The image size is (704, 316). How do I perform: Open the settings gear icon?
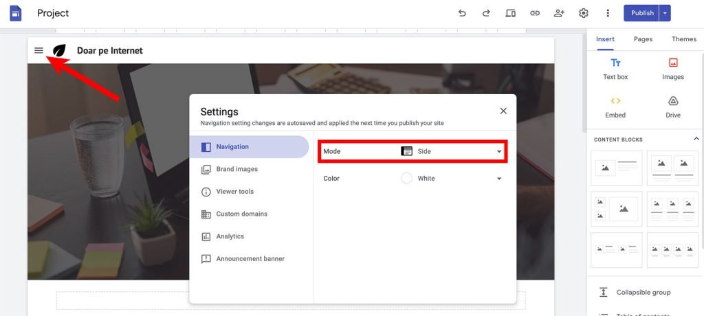coord(584,13)
